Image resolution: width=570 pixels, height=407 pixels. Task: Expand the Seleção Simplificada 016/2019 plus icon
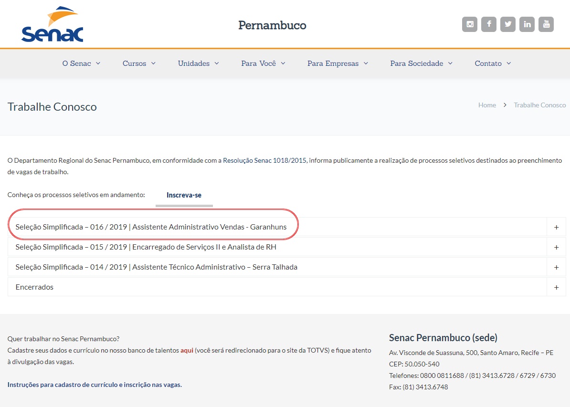point(556,227)
